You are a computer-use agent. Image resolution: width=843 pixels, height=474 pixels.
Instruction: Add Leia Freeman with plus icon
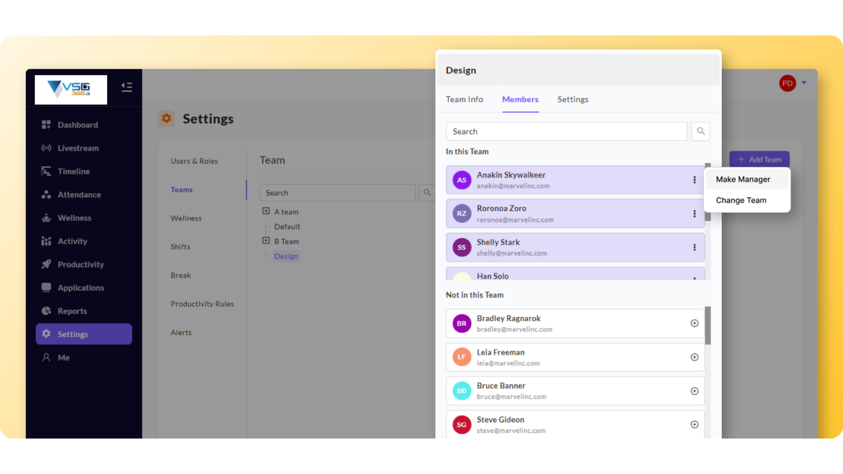pos(694,357)
